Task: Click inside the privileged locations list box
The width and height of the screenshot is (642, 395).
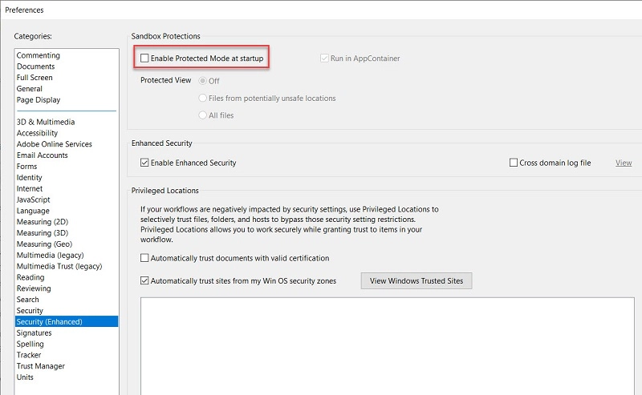Action: (388, 346)
